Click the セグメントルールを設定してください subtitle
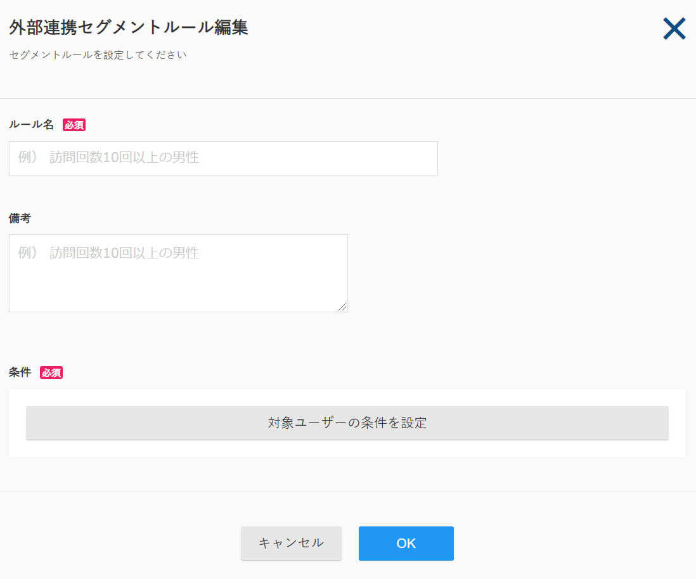696x579 pixels. click(98, 54)
